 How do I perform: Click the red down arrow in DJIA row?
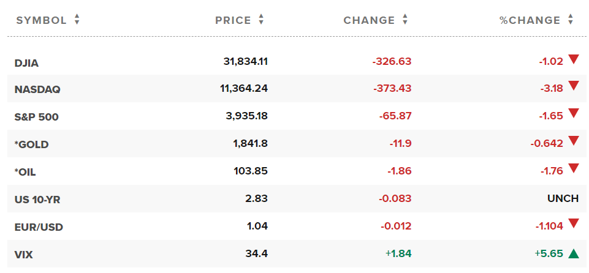[x=574, y=59]
